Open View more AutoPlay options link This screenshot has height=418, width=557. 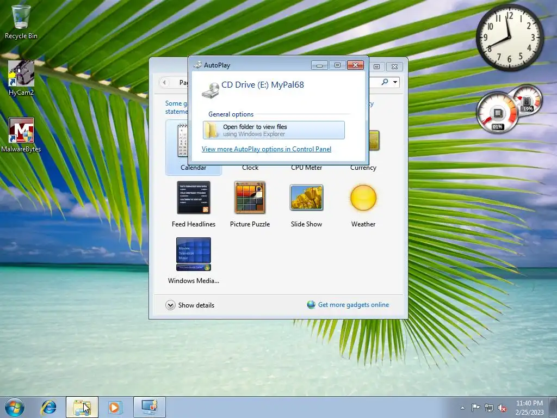pos(267,149)
